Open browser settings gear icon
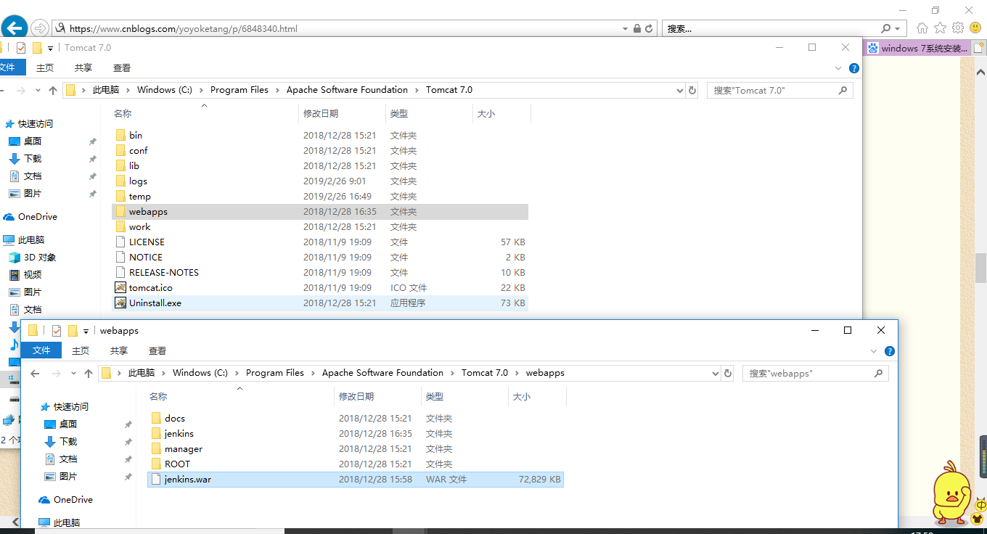 [x=958, y=28]
